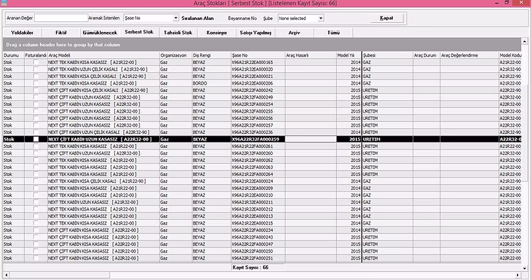Open the Konsinye tab

point(217,32)
